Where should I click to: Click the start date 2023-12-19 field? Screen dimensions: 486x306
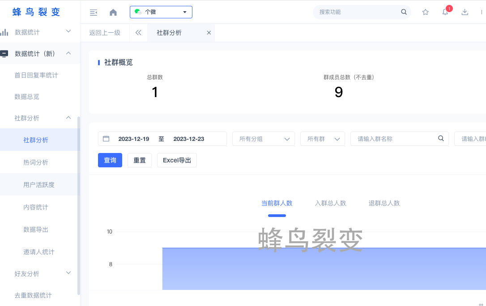click(134, 139)
